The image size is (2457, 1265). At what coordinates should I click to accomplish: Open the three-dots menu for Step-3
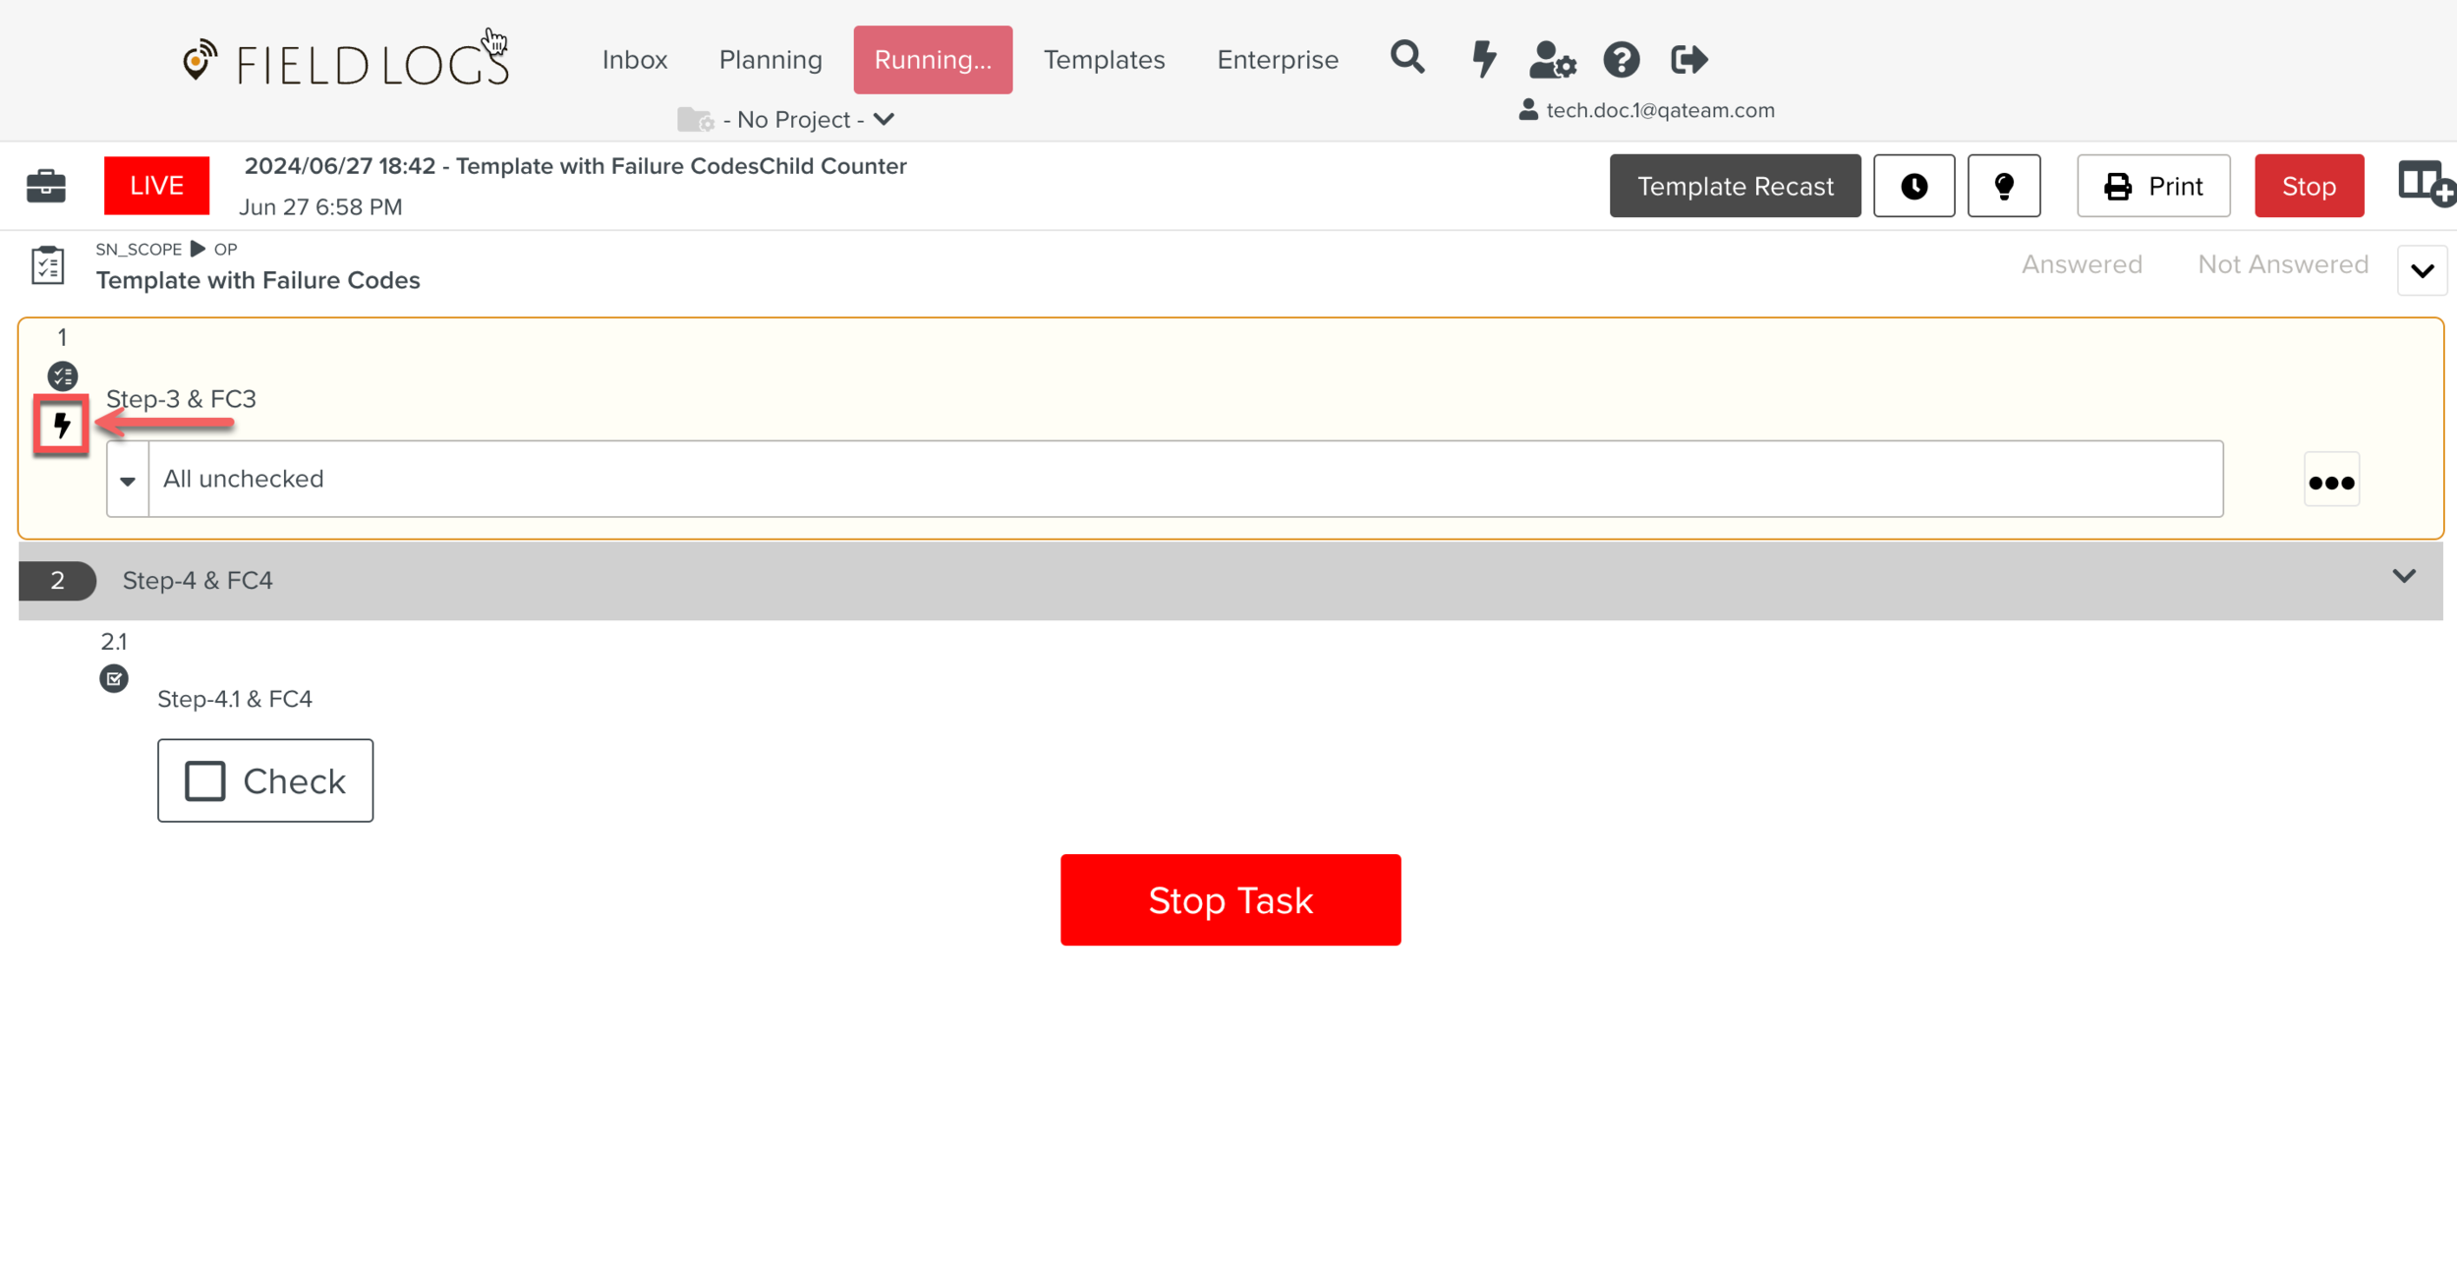pos(2330,482)
